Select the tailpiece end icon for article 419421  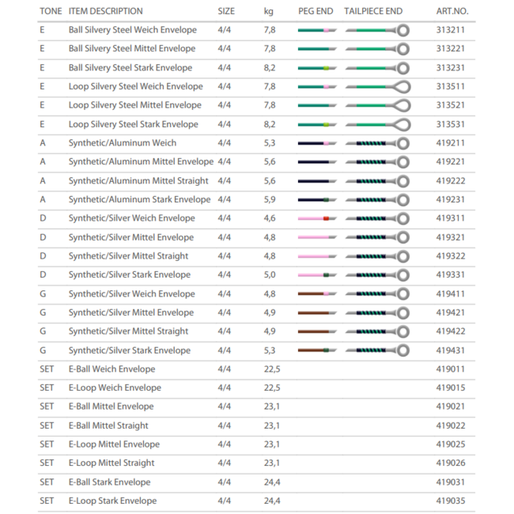coord(377,313)
